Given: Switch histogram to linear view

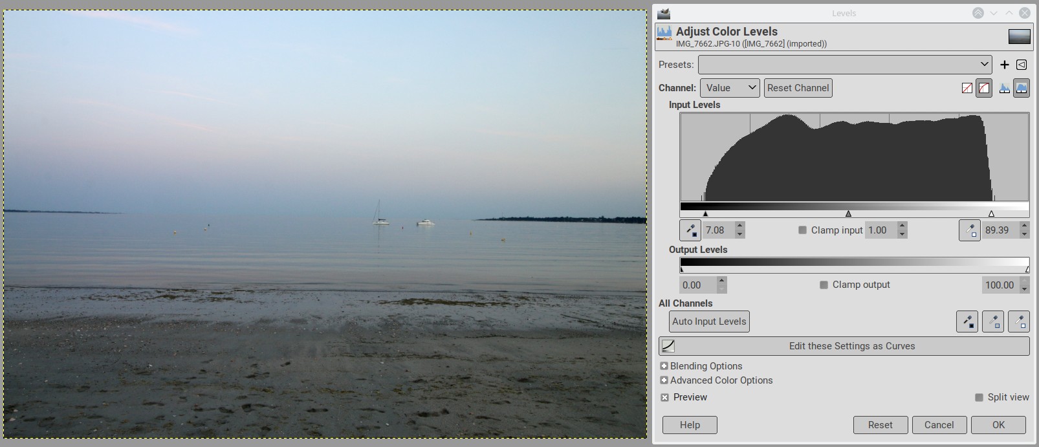Looking at the screenshot, I should 1005,88.
